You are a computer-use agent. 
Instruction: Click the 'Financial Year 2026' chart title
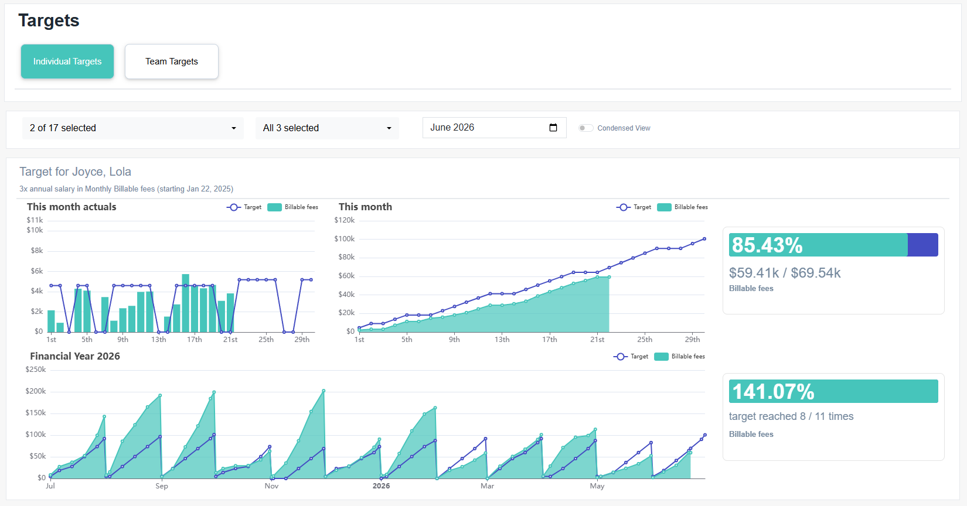tap(75, 356)
